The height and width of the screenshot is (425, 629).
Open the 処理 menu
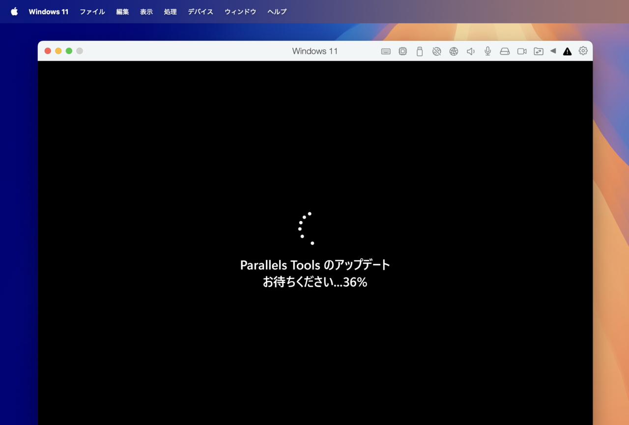point(170,12)
